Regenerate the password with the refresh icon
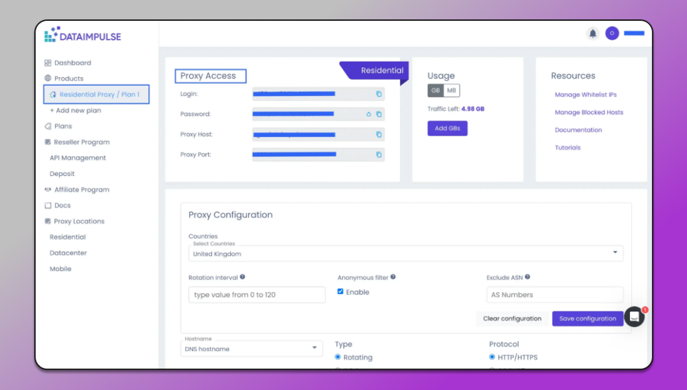Viewport: 687px width, 390px height. tap(368, 114)
